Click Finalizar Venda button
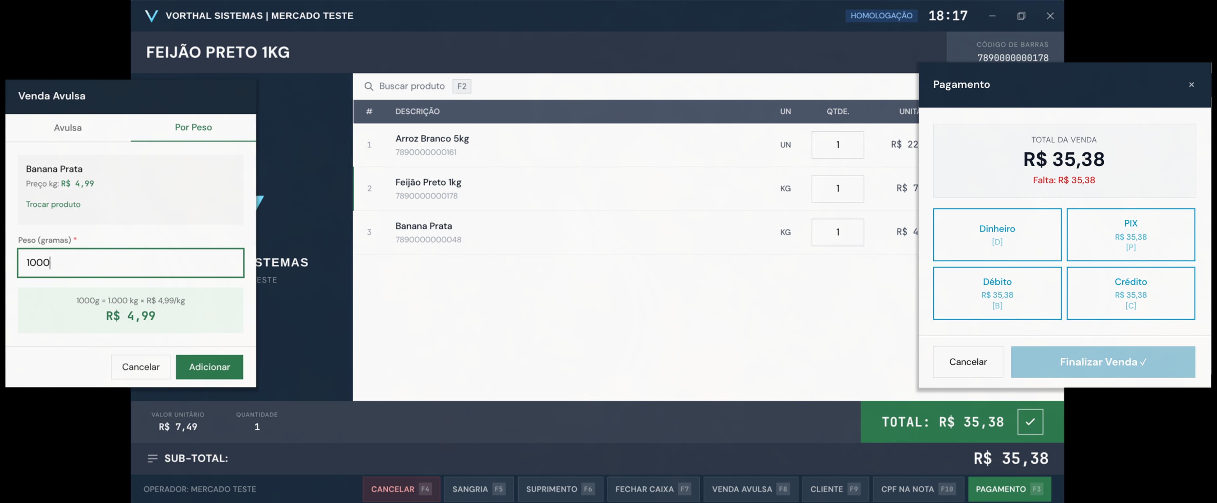 1103,362
